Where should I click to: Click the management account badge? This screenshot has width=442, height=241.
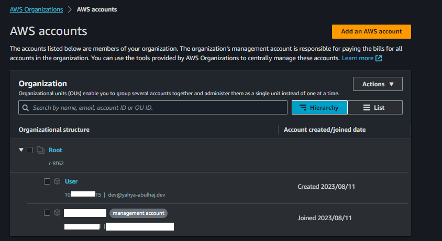point(138,213)
